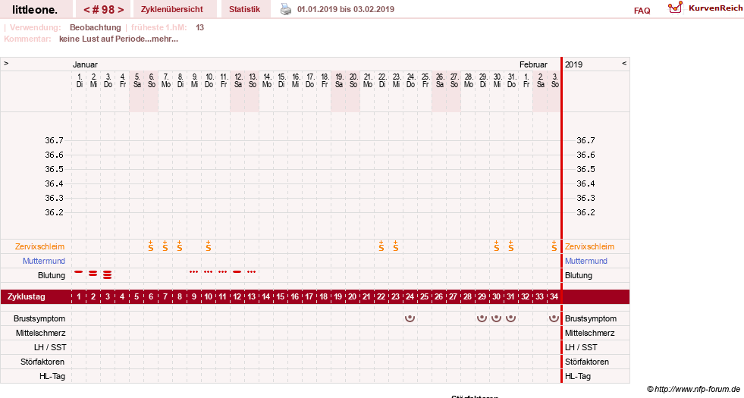Select cycle day 14 in Zyklustag row
The height and width of the screenshot is (398, 744).
click(x=265, y=296)
